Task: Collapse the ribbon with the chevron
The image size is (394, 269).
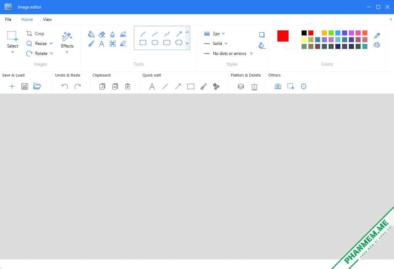Action: click(x=391, y=19)
